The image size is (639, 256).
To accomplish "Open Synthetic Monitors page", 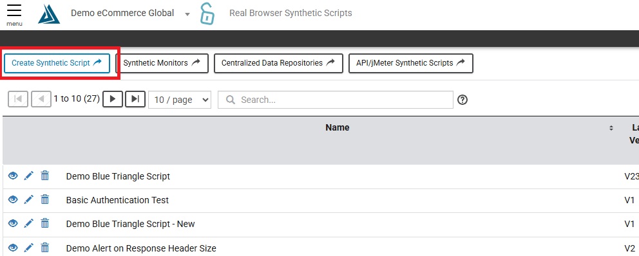I will click(162, 63).
